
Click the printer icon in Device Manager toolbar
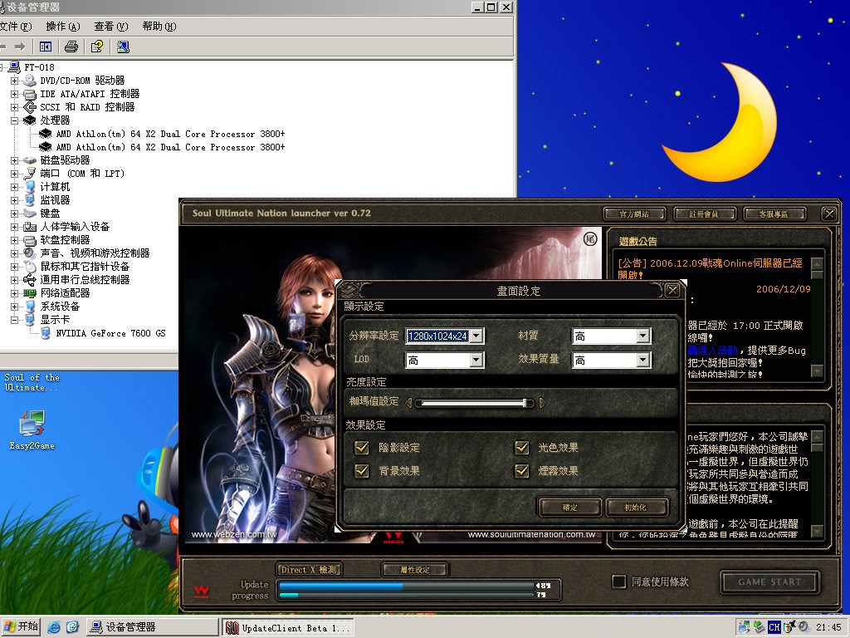tap(71, 47)
